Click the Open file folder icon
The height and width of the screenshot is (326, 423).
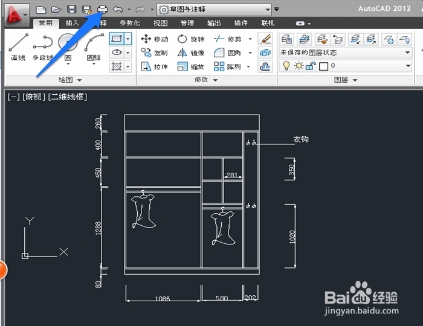pyautogui.click(x=56, y=10)
